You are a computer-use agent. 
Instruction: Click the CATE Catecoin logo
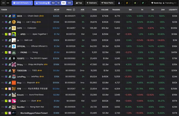click(14, 28)
